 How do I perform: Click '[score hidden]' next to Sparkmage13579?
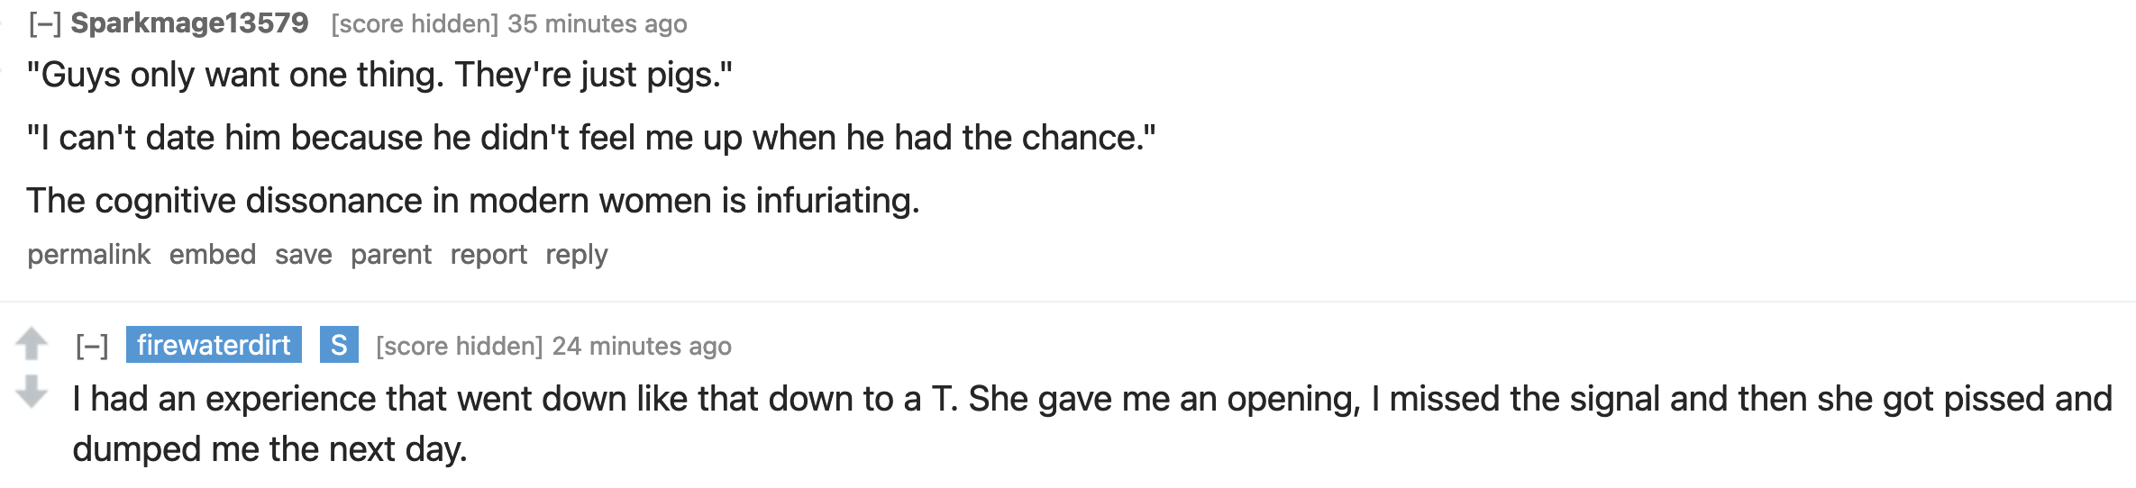415,24
